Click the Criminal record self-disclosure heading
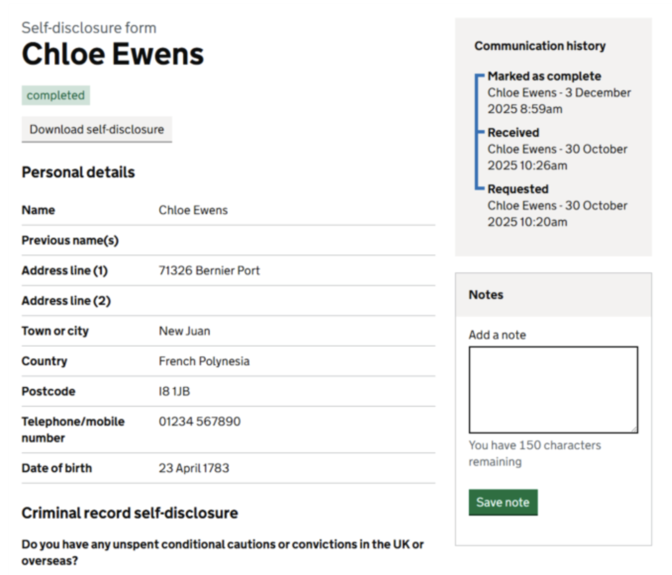This screenshot has height=575, width=672. (x=130, y=513)
